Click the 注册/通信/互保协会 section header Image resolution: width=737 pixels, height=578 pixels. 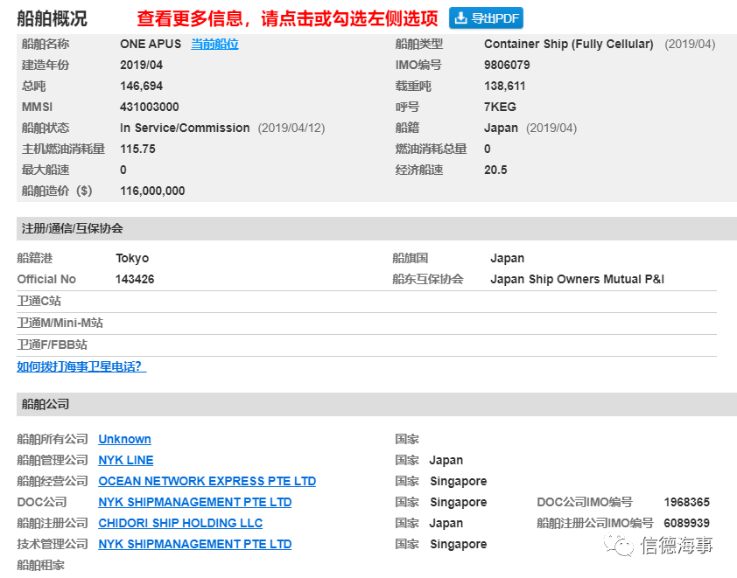[376, 229]
